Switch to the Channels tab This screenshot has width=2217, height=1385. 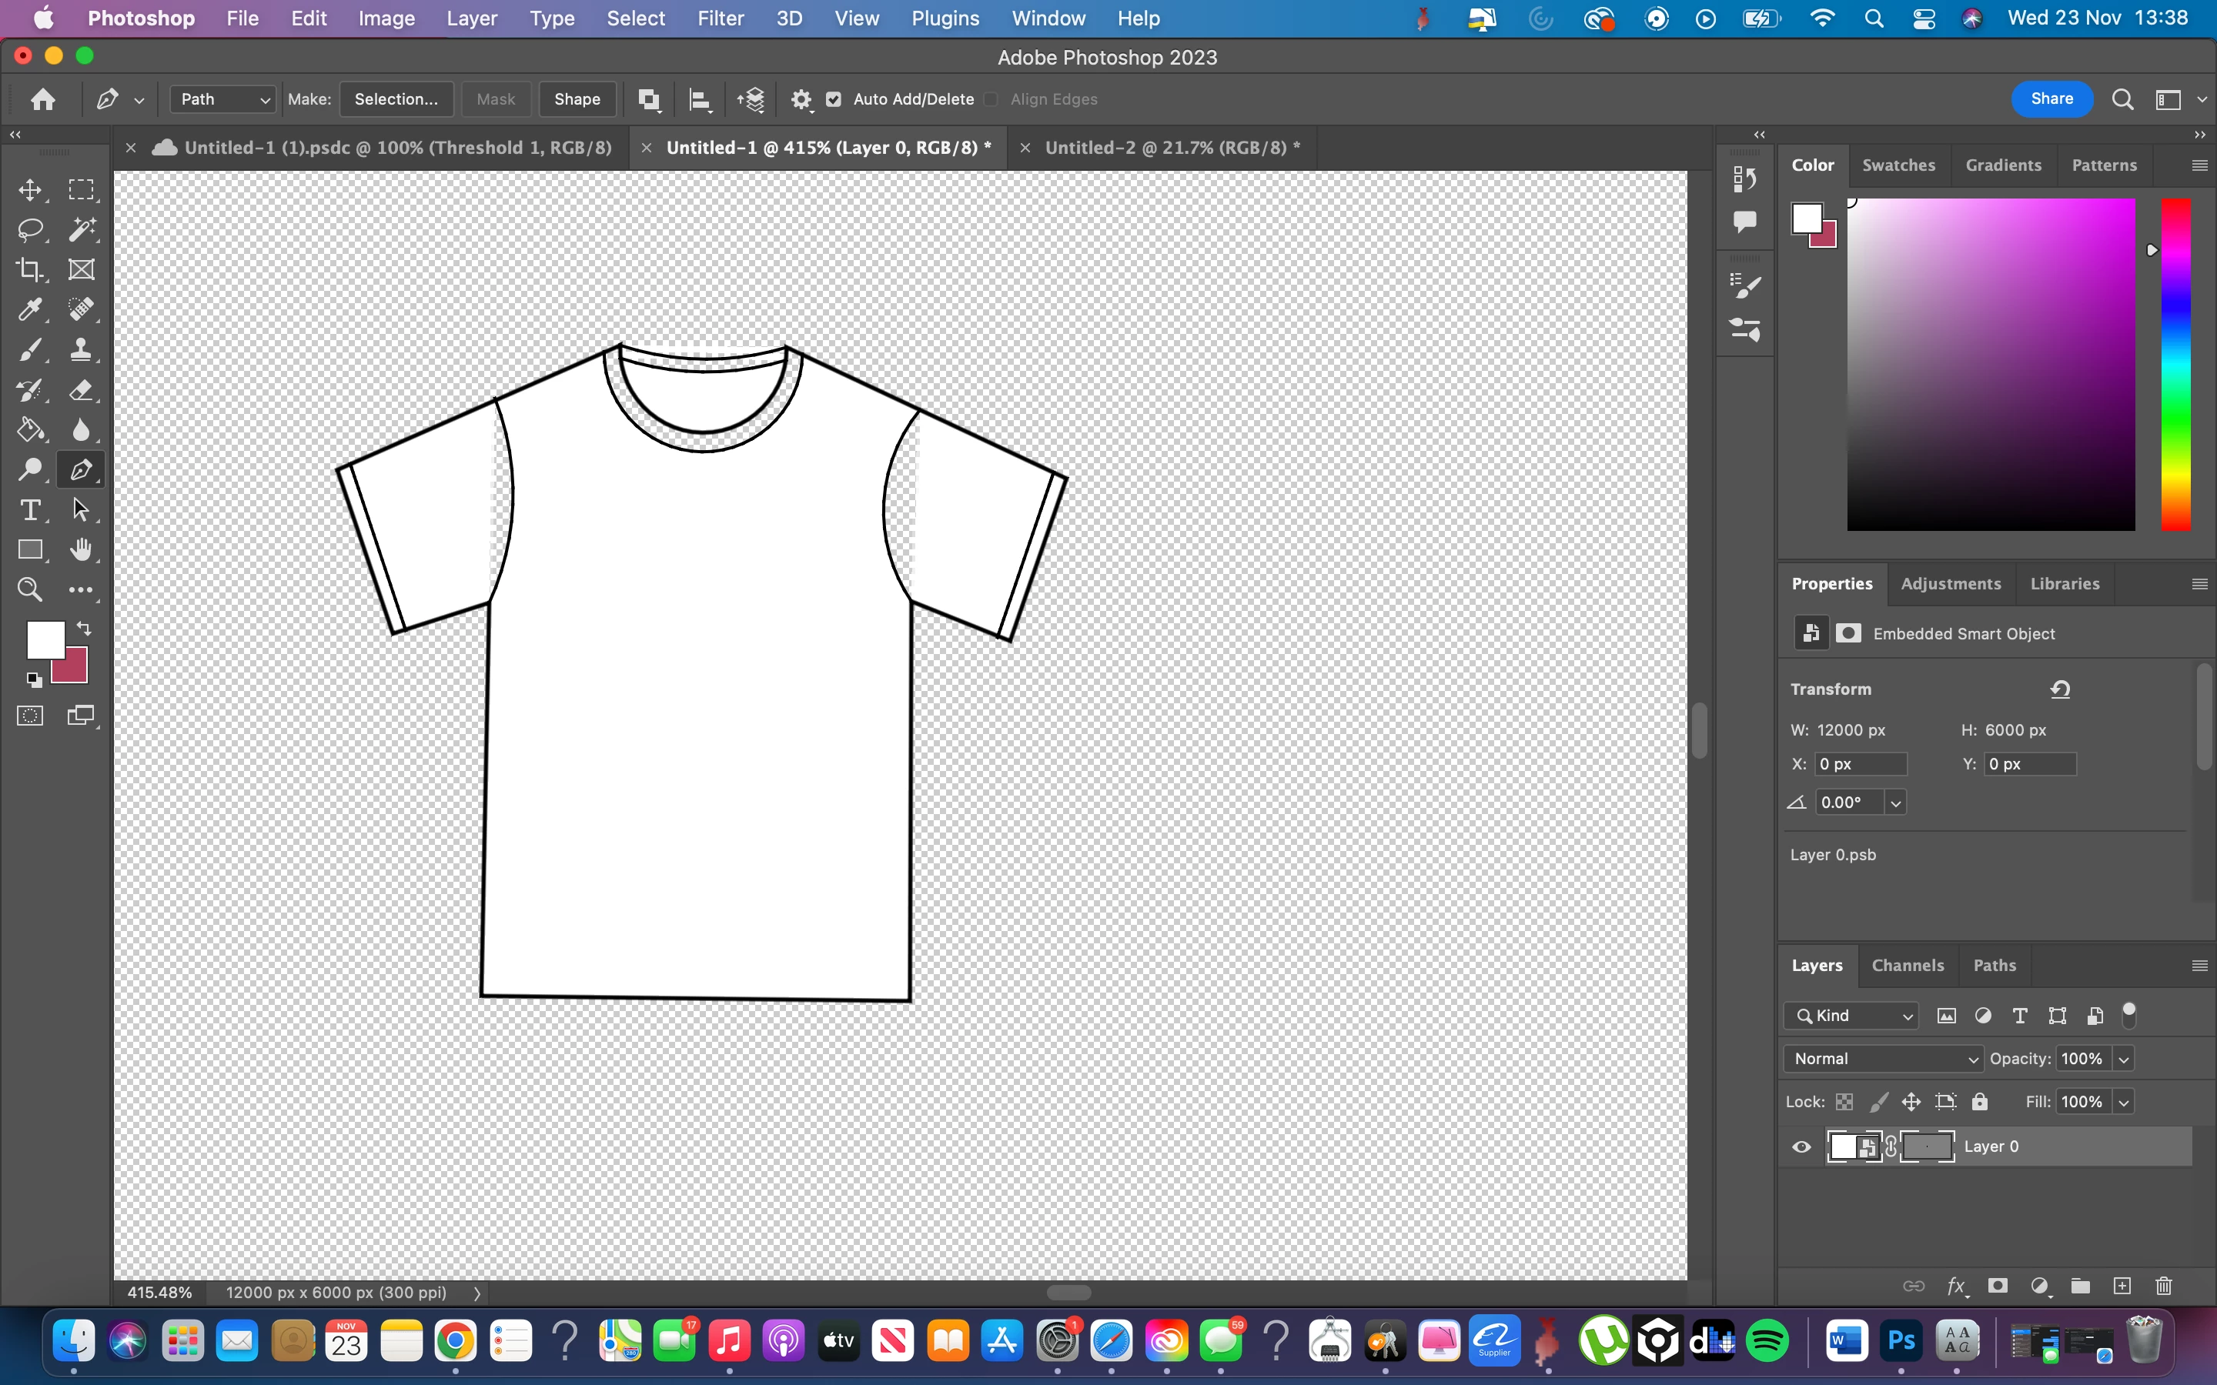click(1908, 966)
